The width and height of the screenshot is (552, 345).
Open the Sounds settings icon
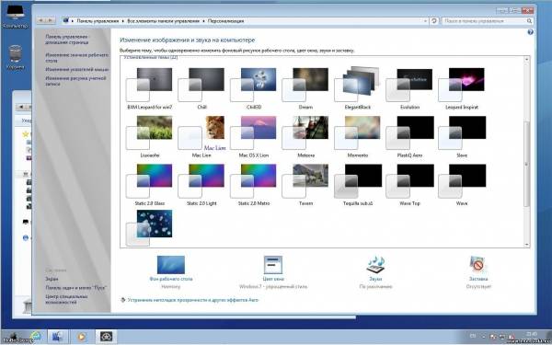click(x=375, y=265)
